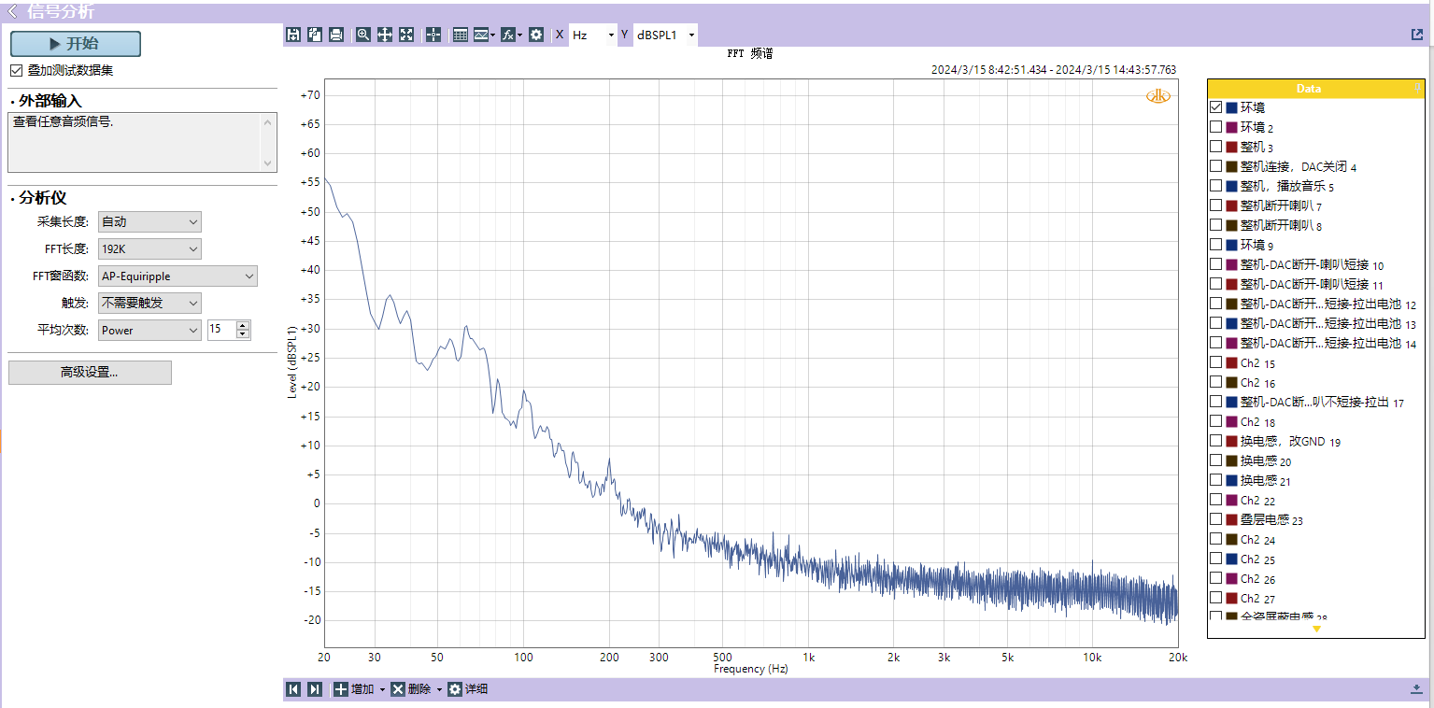Select the pan arrows tool
The image size is (1434, 708).
click(x=385, y=35)
